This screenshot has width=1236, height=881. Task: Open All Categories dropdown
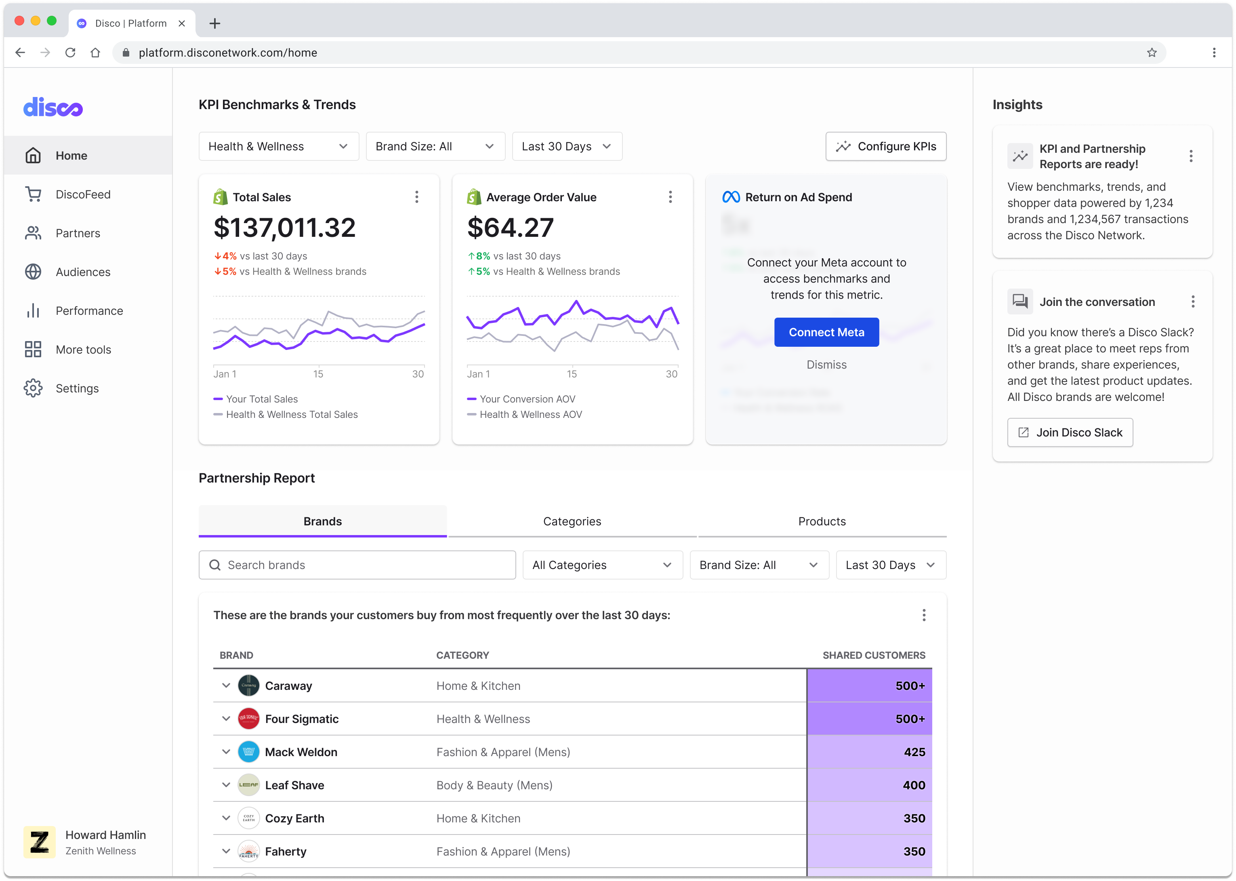coord(602,565)
